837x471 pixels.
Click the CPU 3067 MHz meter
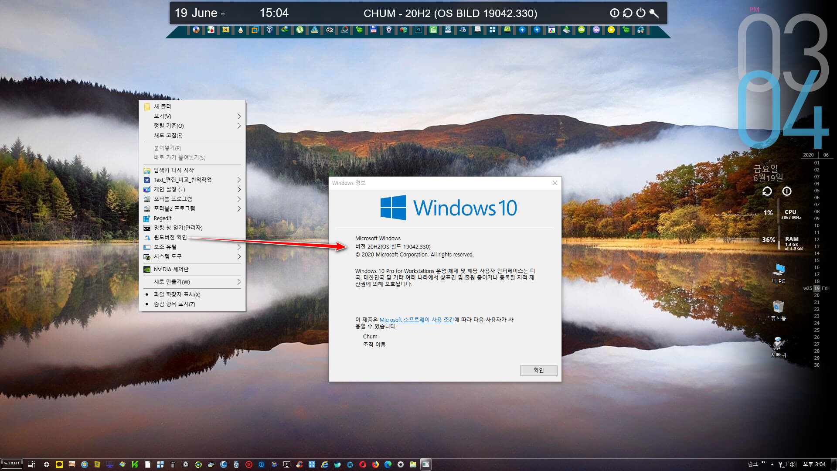pos(791,214)
